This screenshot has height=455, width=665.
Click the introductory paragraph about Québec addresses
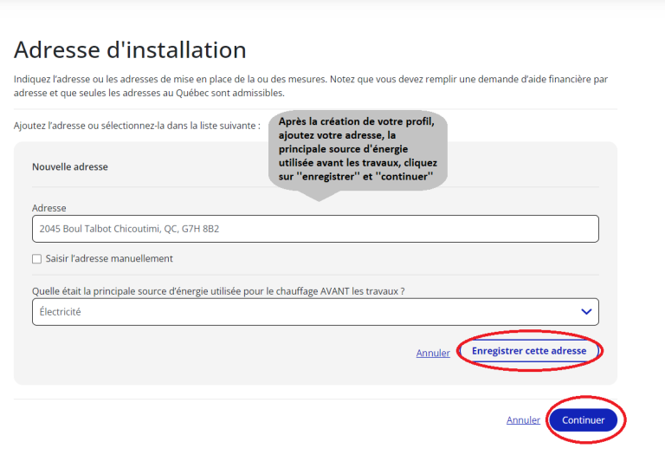click(x=310, y=86)
